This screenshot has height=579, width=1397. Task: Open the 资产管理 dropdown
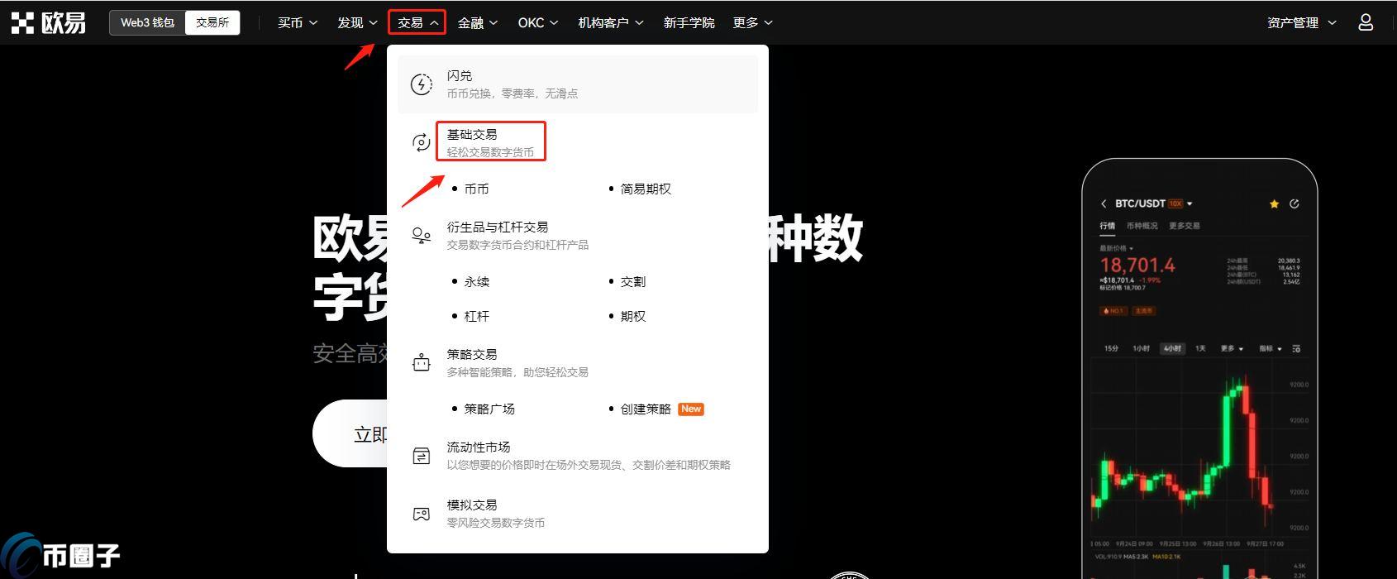click(1301, 23)
